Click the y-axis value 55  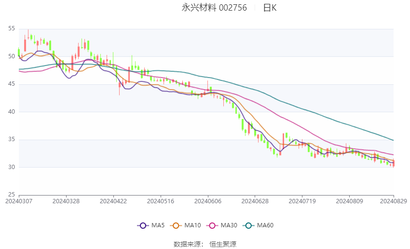[x=12, y=28]
